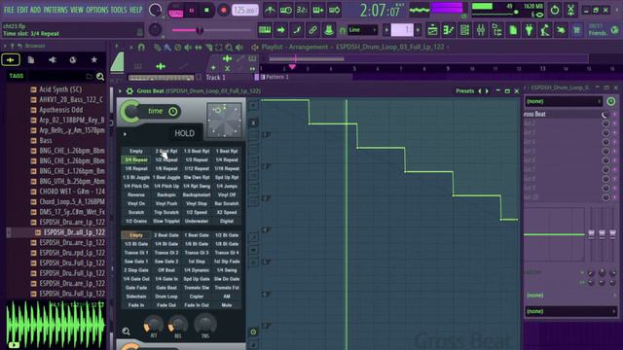Expand the play arrow beside HOLD
The height and width of the screenshot is (350, 623).
click(x=125, y=134)
